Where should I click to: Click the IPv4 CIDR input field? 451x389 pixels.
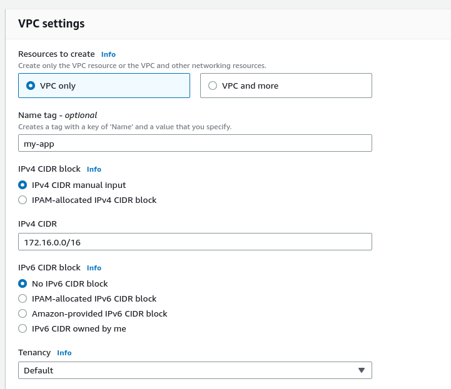click(195, 242)
